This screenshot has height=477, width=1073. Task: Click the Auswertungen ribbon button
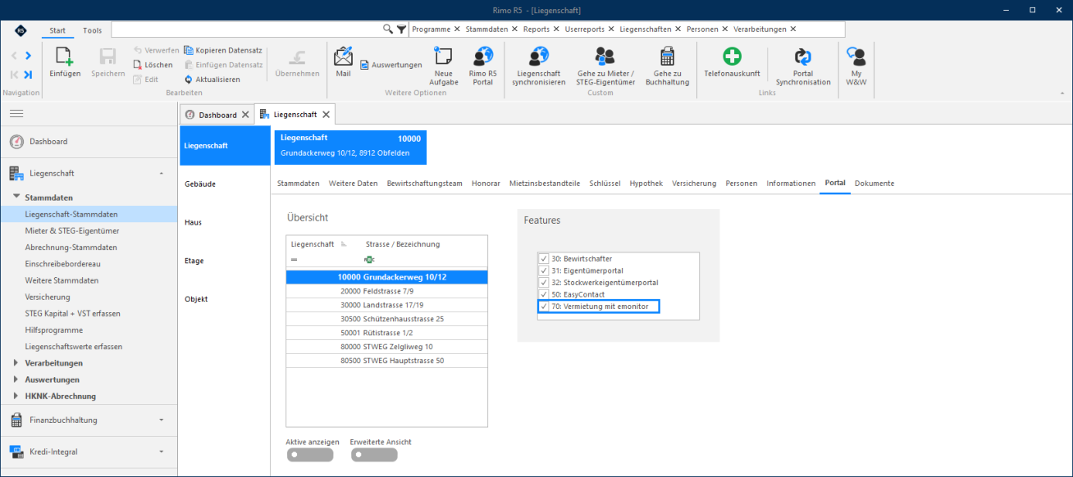pos(390,65)
